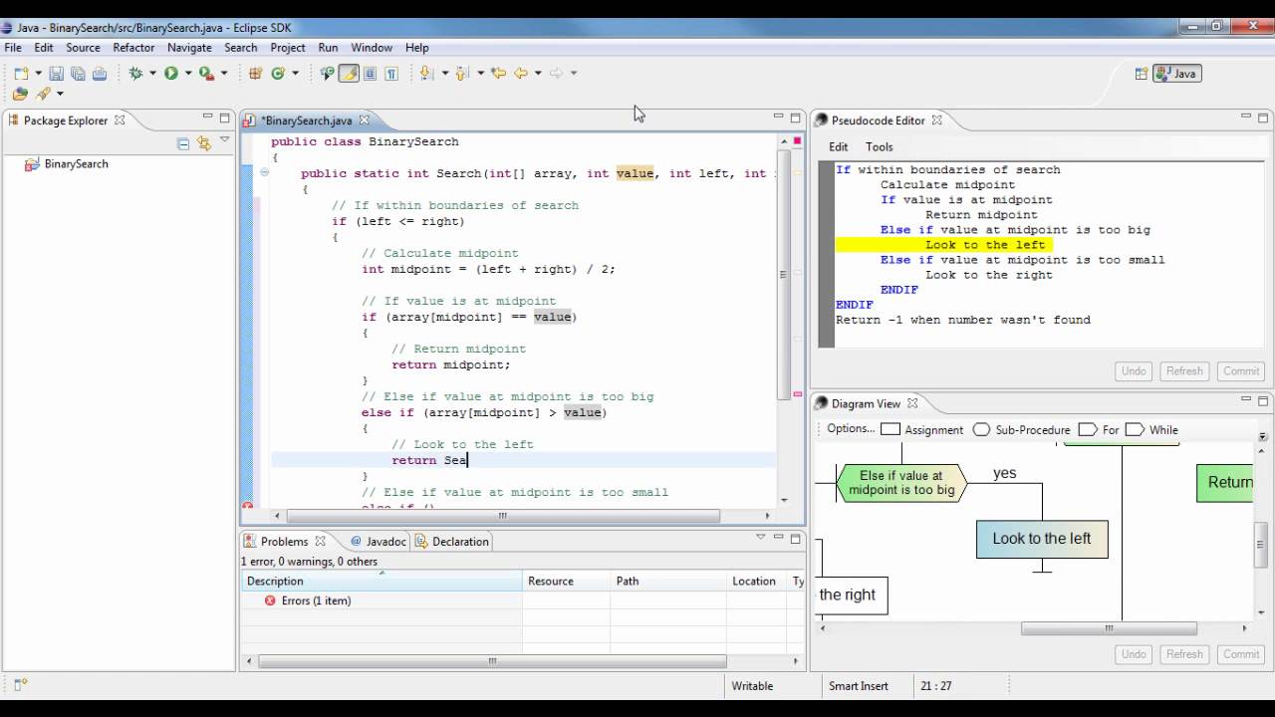Viewport: 1275px width, 717px height.
Task: Open the dropdown next to New icon
Action: click(x=39, y=73)
